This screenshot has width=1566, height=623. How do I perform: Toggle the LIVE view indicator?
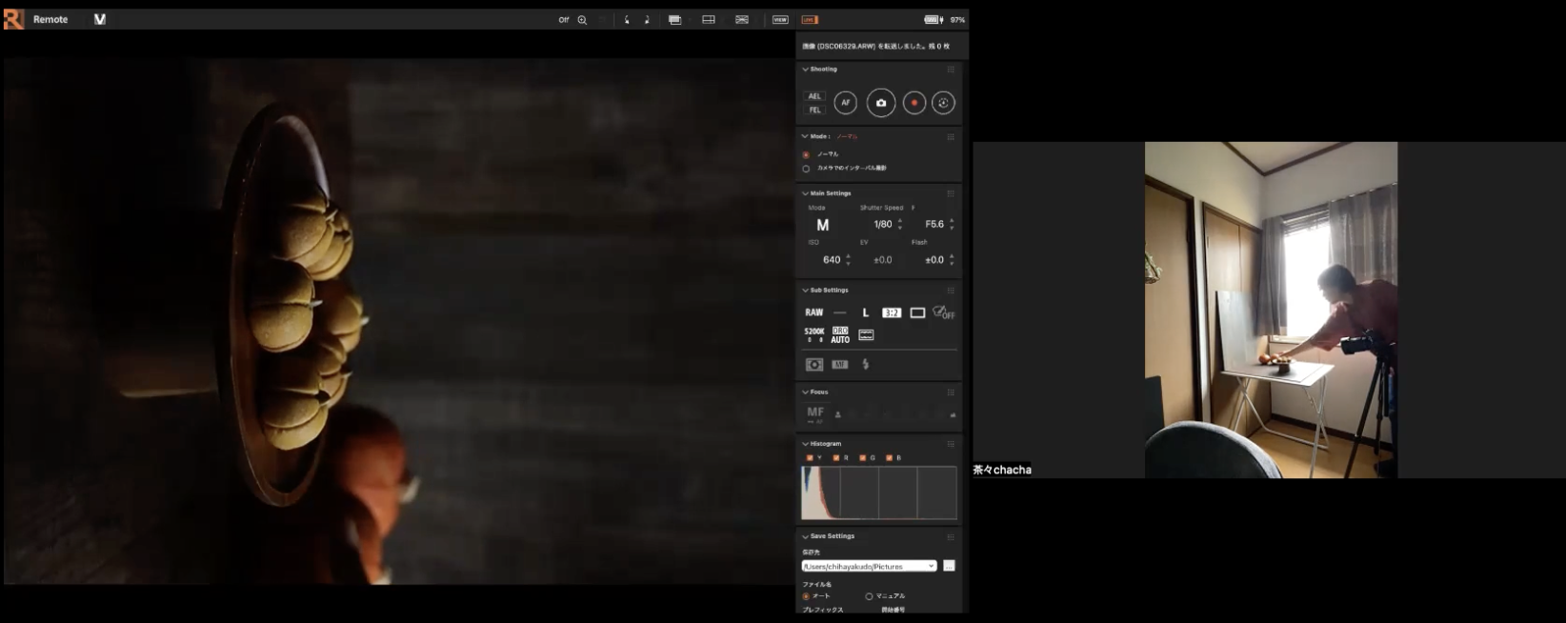[x=810, y=20]
